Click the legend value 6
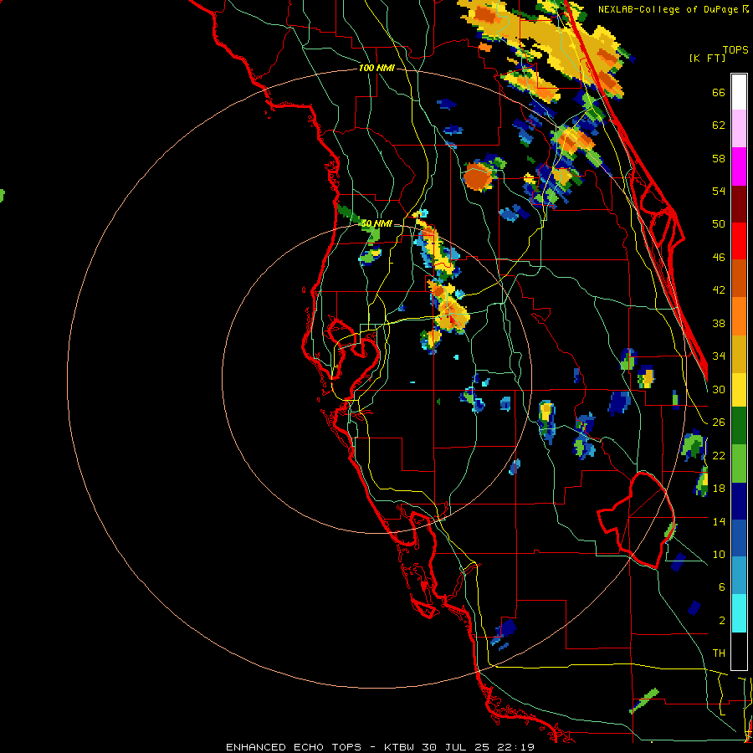 coord(722,587)
